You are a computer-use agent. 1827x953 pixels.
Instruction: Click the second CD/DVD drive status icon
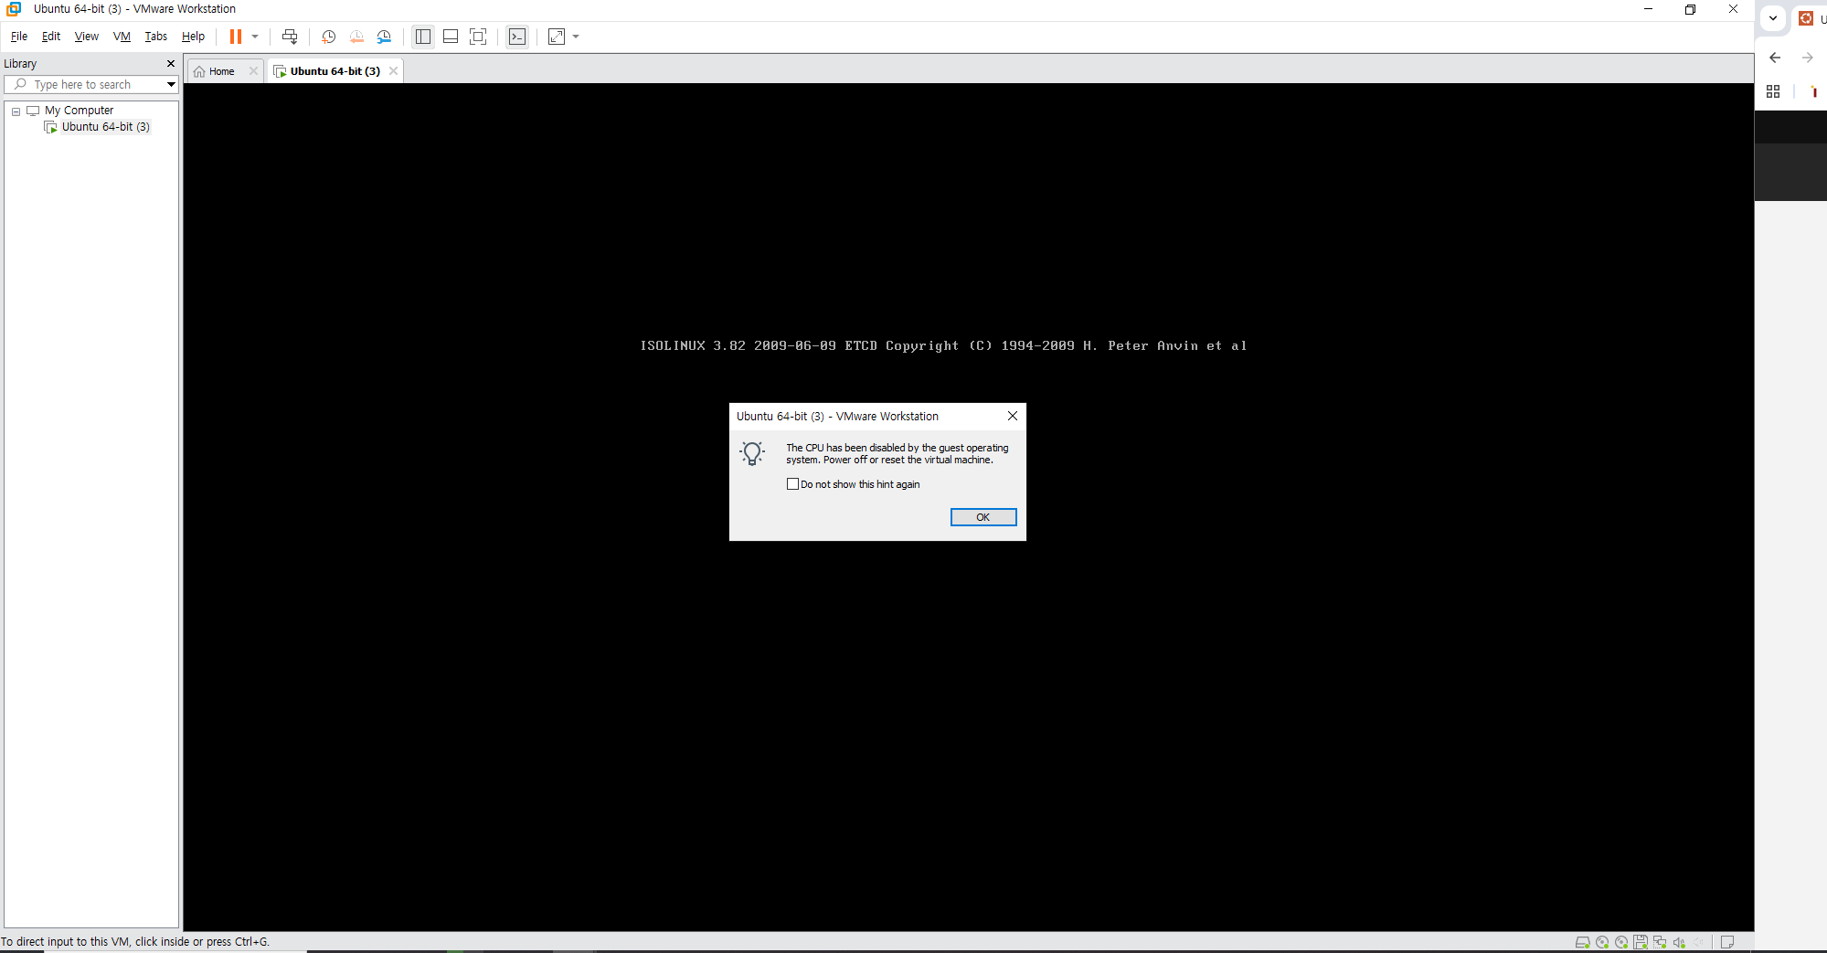[x=1621, y=942]
